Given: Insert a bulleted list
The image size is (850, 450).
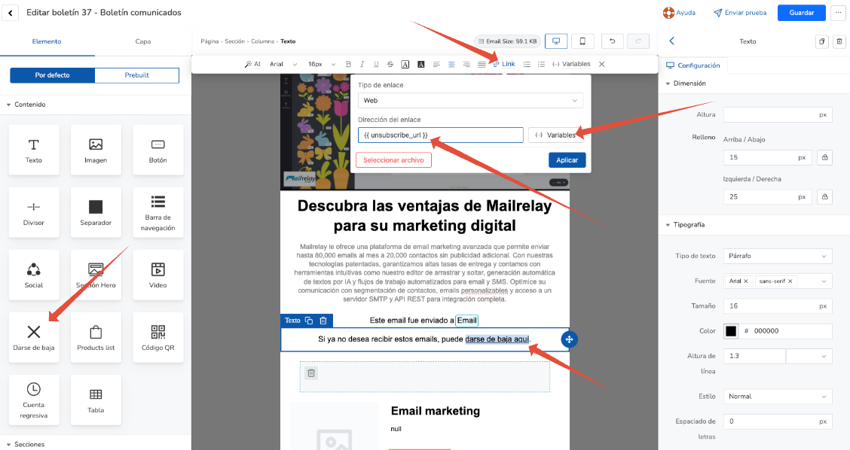Looking at the screenshot, I should coord(541,64).
